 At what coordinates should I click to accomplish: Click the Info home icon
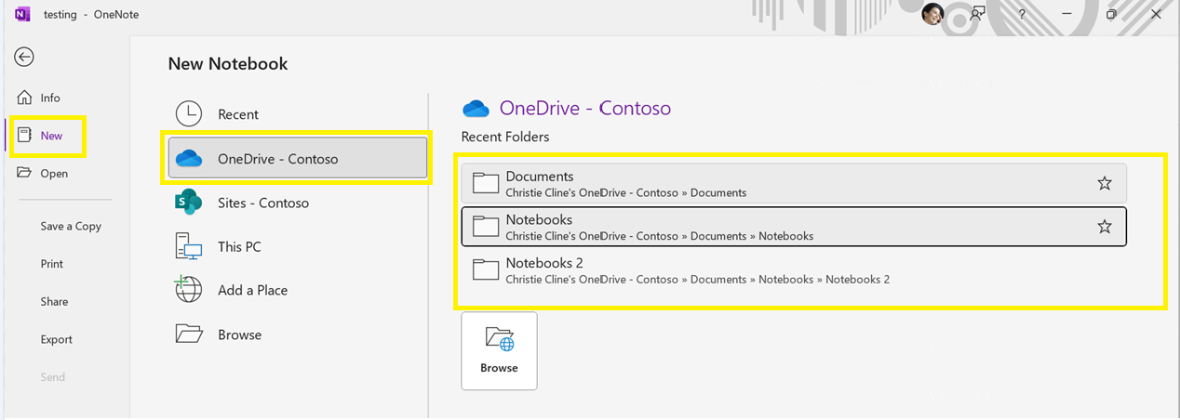(x=24, y=98)
